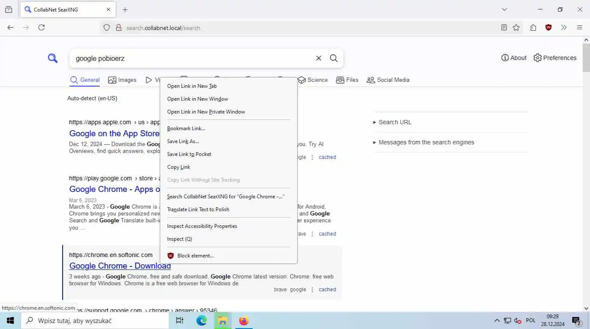Open the notification center icon
590x329 pixels.
(576, 320)
